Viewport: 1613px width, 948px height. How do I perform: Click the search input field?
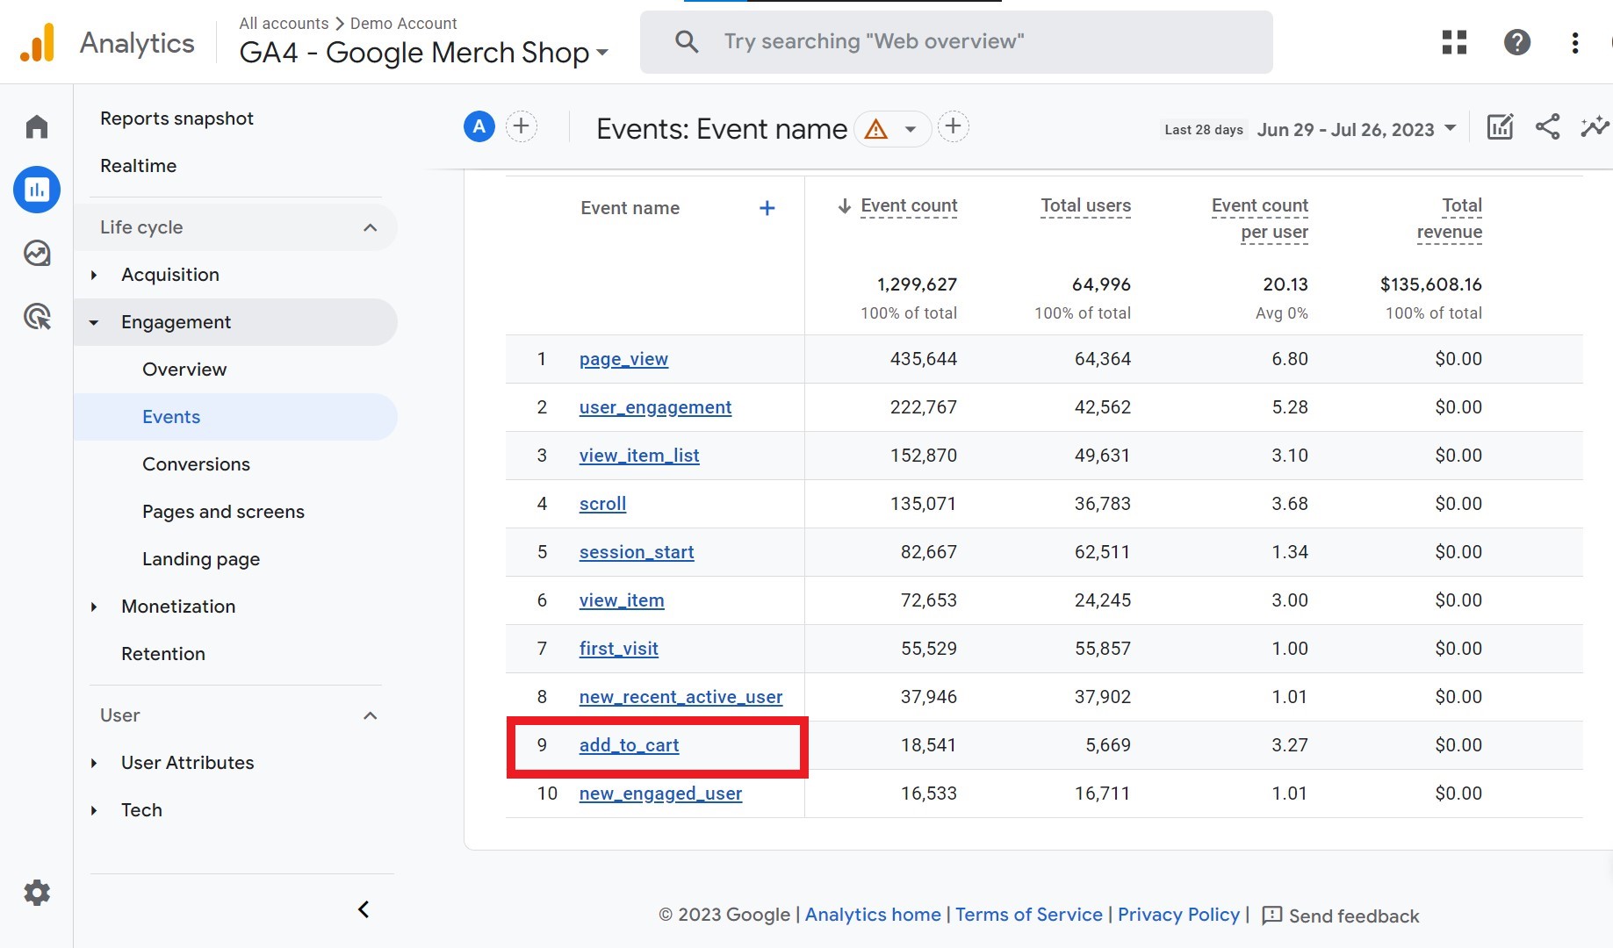[x=956, y=42]
